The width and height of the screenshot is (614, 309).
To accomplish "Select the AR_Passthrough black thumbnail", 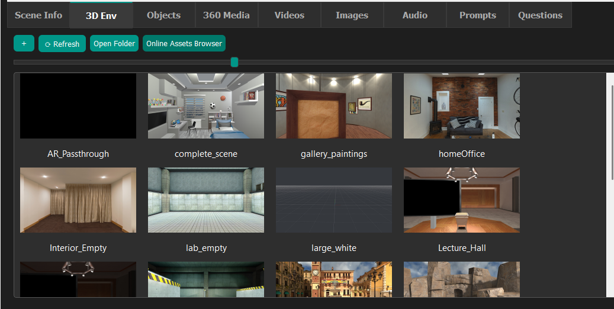I will click(x=78, y=106).
